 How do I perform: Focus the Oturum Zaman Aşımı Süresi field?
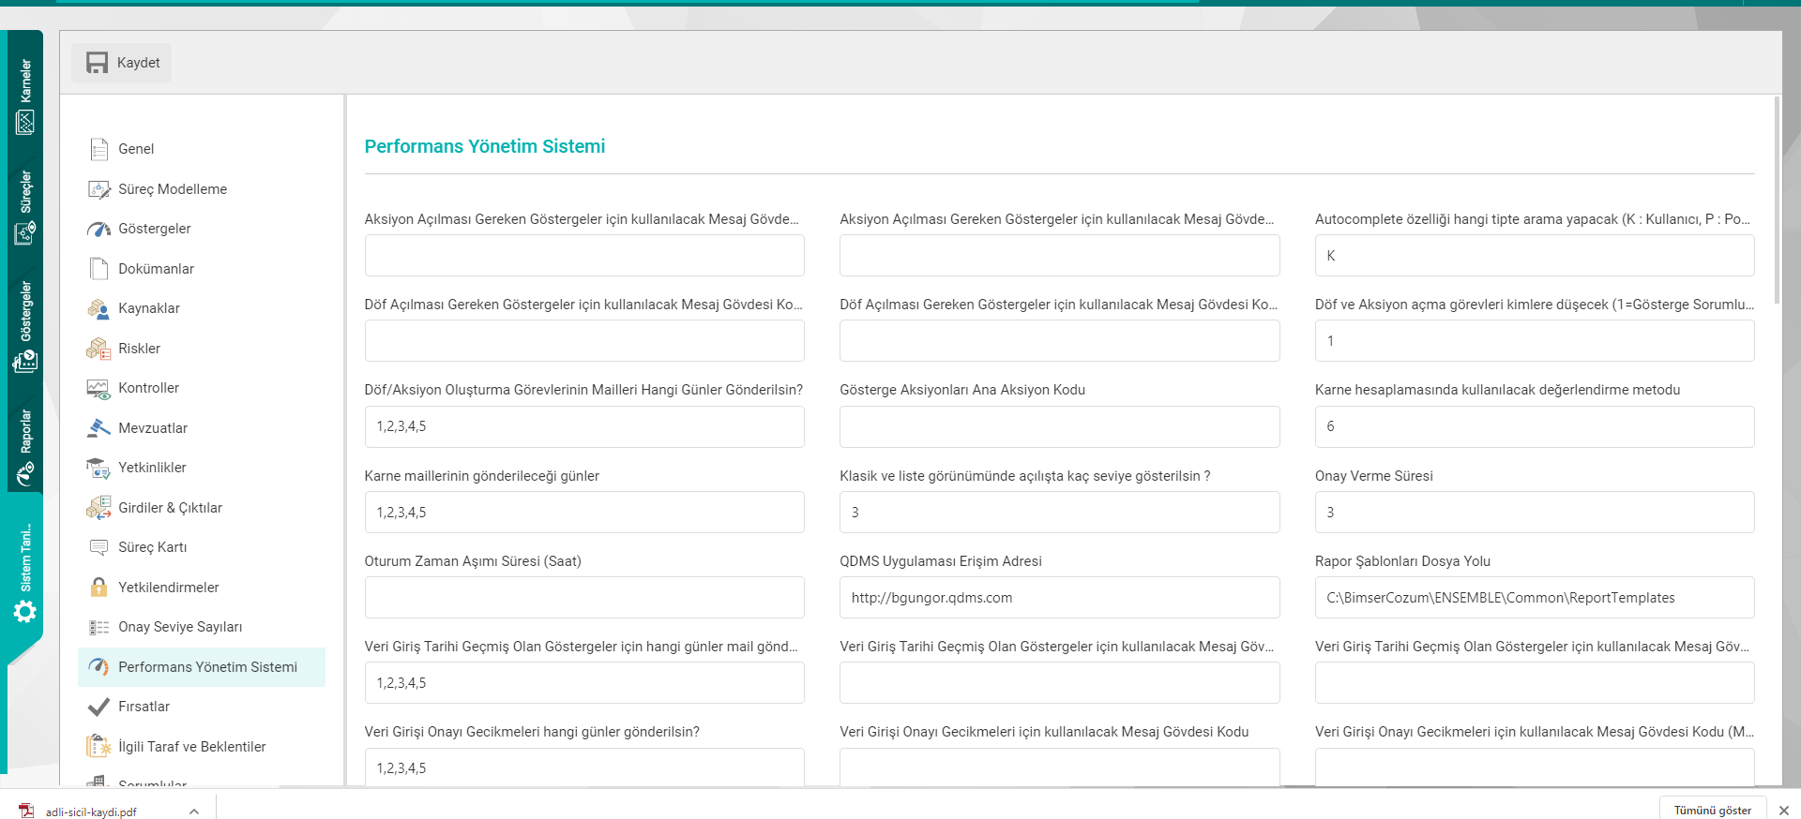[583, 598]
